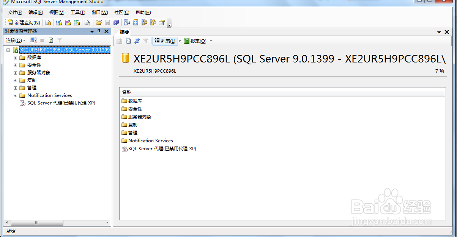457x237 pixels.
Task: Click Object Explorer horizontal scrollbar right arrow
Action: 107,222
